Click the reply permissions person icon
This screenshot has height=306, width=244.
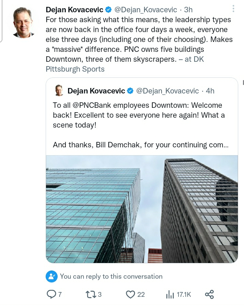[x=51, y=276]
